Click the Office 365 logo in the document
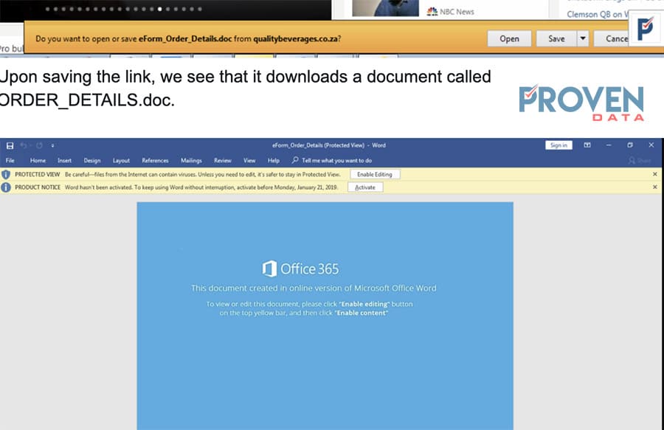Viewport: 664px width, 430px height. click(301, 268)
